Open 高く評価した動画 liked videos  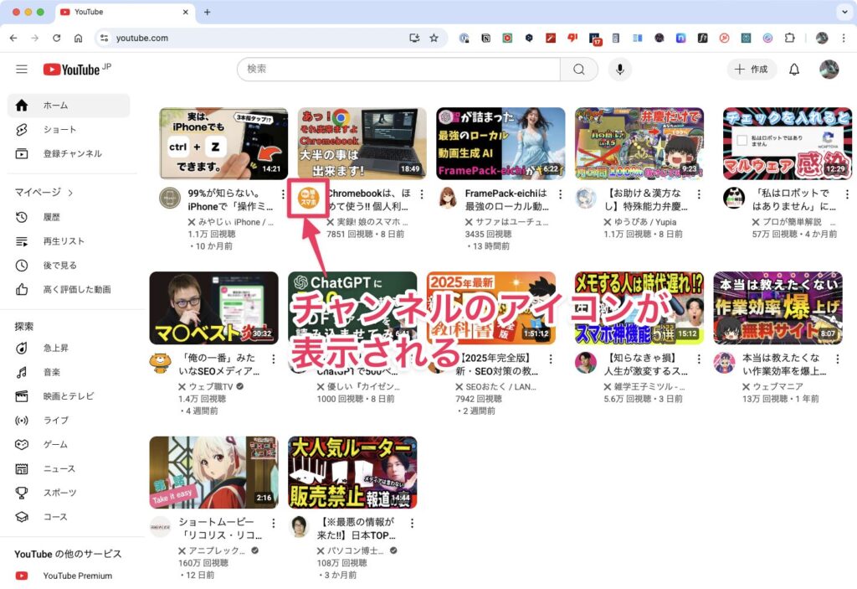pyautogui.click(x=69, y=290)
